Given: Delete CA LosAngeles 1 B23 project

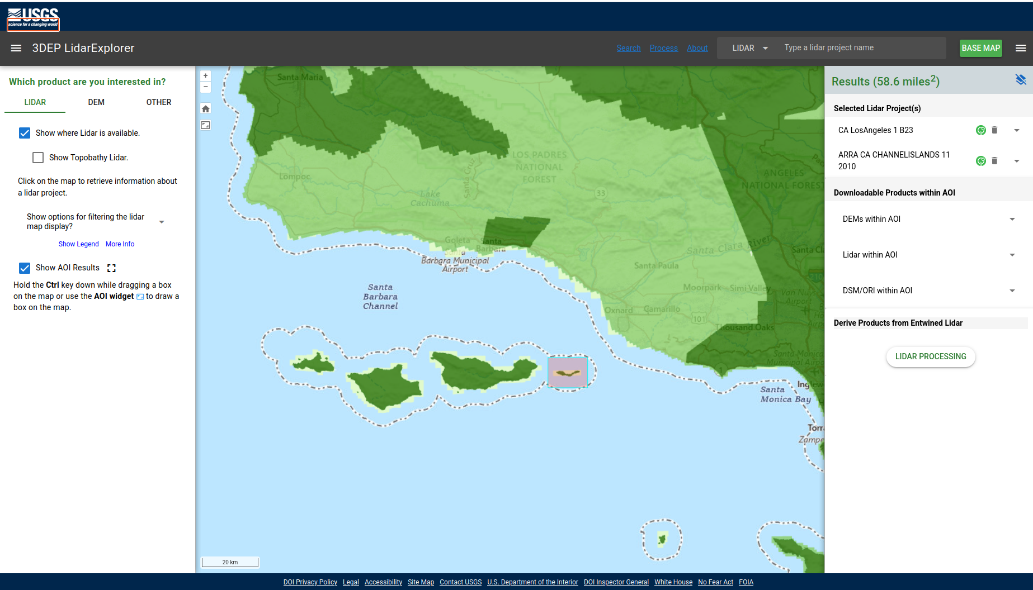Looking at the screenshot, I should pos(994,130).
